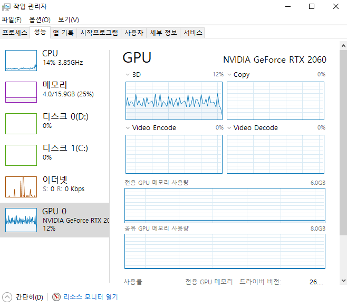Select the 디스크 1(C:) graph icon
Viewport: 347px width, 308px height.
coord(21,155)
